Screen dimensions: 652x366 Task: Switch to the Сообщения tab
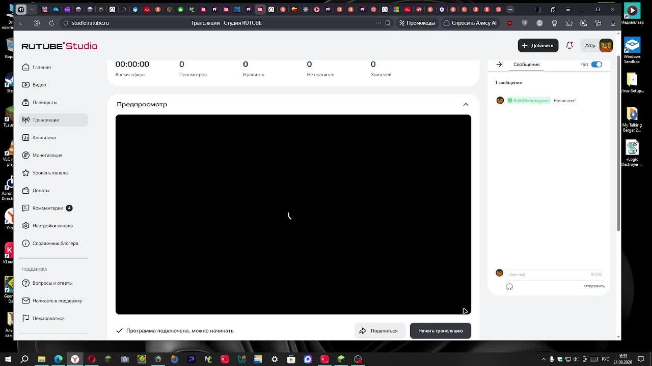526,65
